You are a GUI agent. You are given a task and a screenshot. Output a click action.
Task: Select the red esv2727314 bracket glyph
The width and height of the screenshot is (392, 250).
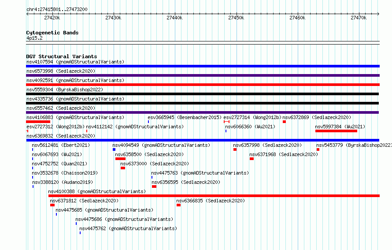(x=226, y=122)
